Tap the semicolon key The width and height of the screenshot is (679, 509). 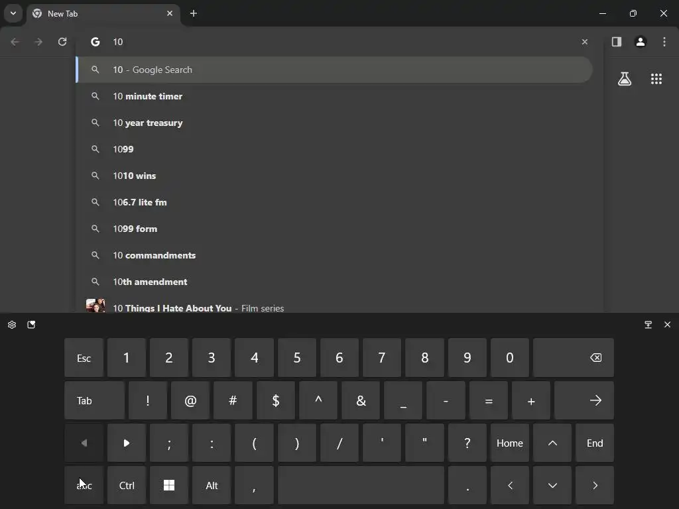point(169,443)
